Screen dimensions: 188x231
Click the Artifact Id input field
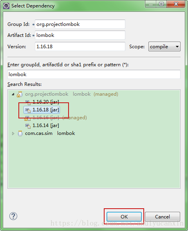click(80, 35)
